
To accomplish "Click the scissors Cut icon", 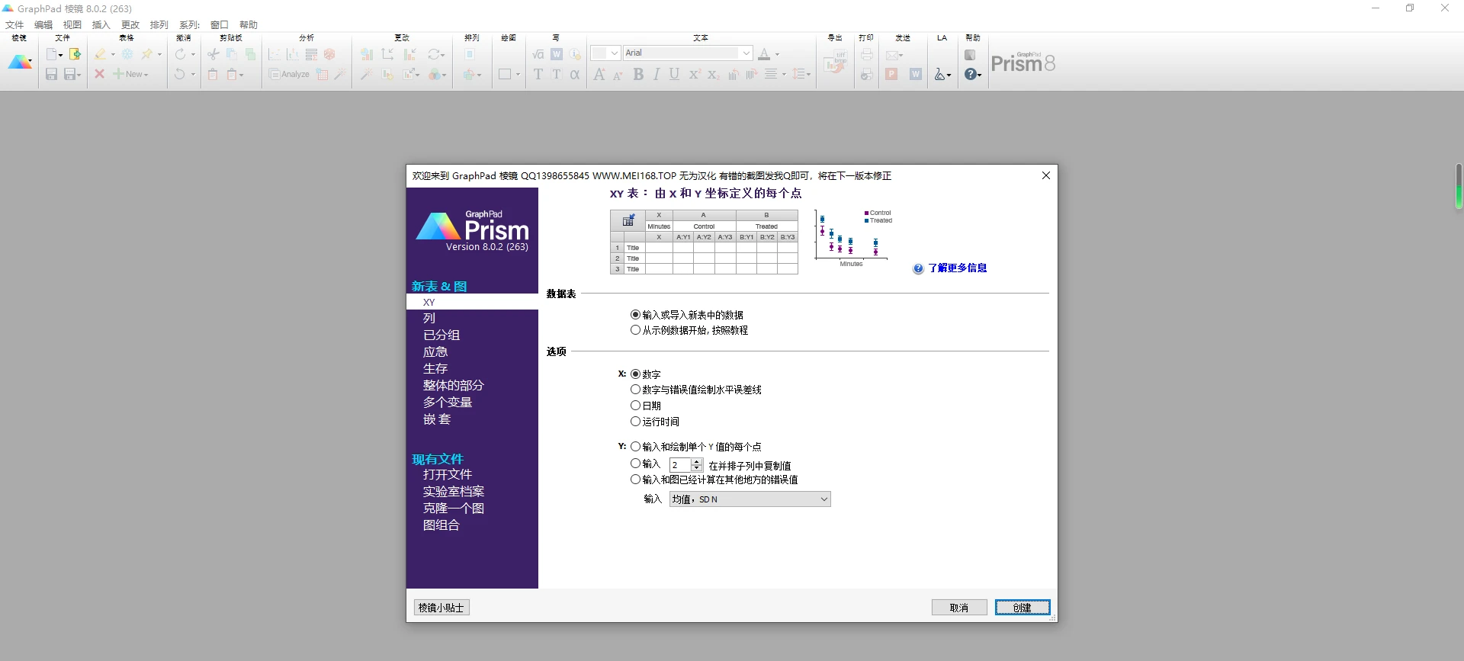I will (x=213, y=54).
